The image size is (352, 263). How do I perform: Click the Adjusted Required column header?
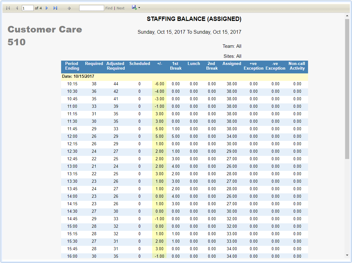pos(115,66)
